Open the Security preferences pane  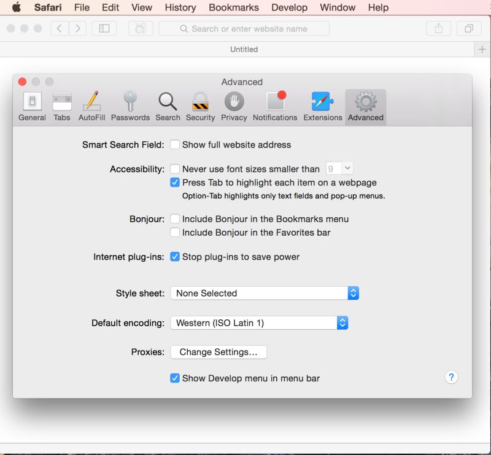(200, 106)
